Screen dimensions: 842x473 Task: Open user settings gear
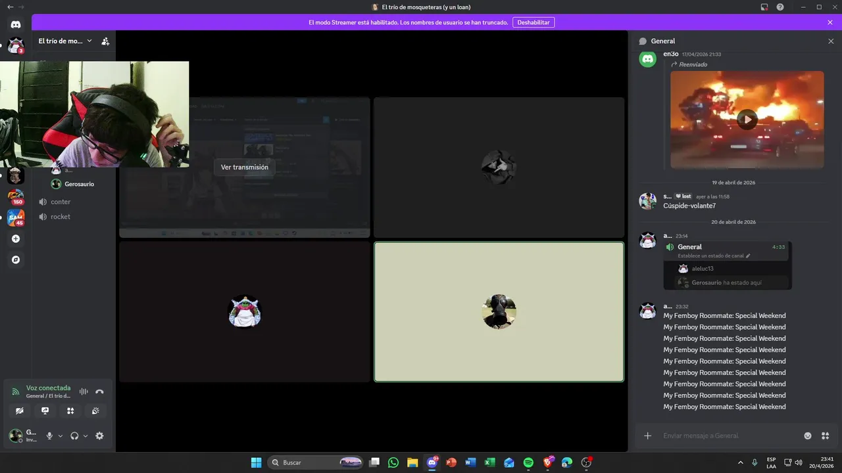tap(99, 436)
